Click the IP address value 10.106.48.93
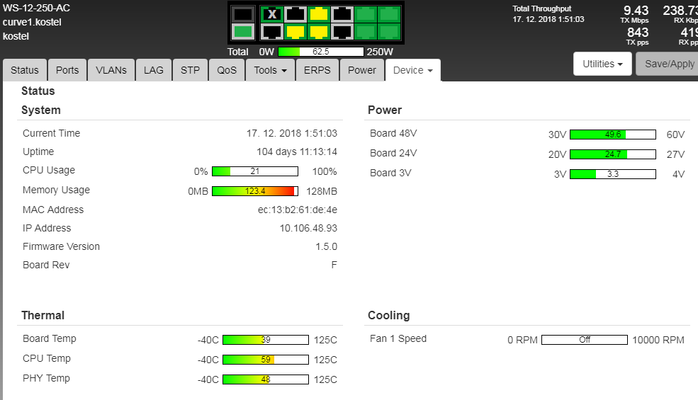The height and width of the screenshot is (400, 698). (308, 228)
